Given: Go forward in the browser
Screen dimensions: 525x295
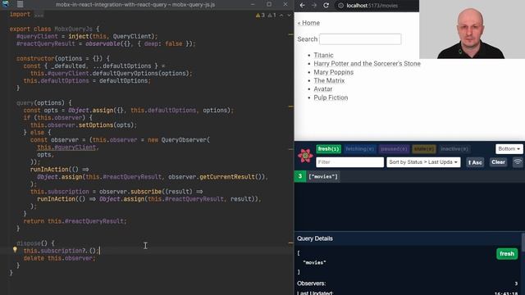Looking at the screenshot, I should coord(314,6).
